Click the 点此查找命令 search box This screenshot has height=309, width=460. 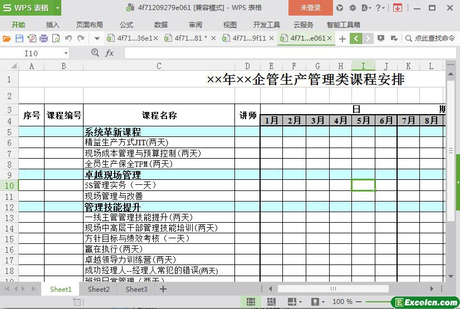tap(430, 38)
